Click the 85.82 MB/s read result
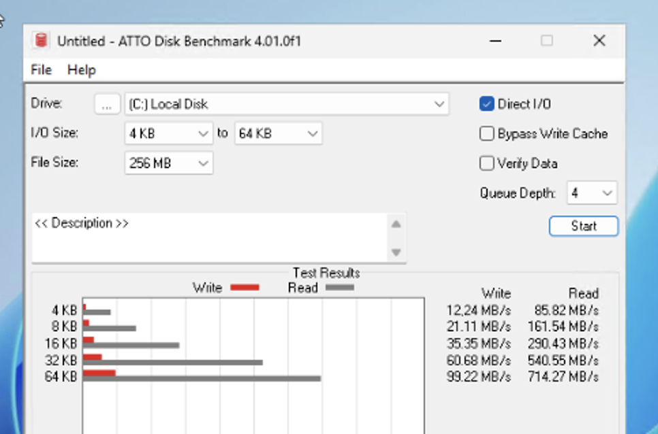658x434 pixels. 566,310
